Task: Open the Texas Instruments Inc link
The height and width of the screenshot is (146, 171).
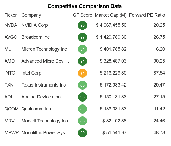Action: pyautogui.click(x=43, y=85)
